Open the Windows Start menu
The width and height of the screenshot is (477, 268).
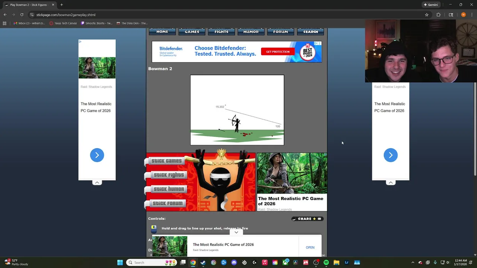click(120, 262)
